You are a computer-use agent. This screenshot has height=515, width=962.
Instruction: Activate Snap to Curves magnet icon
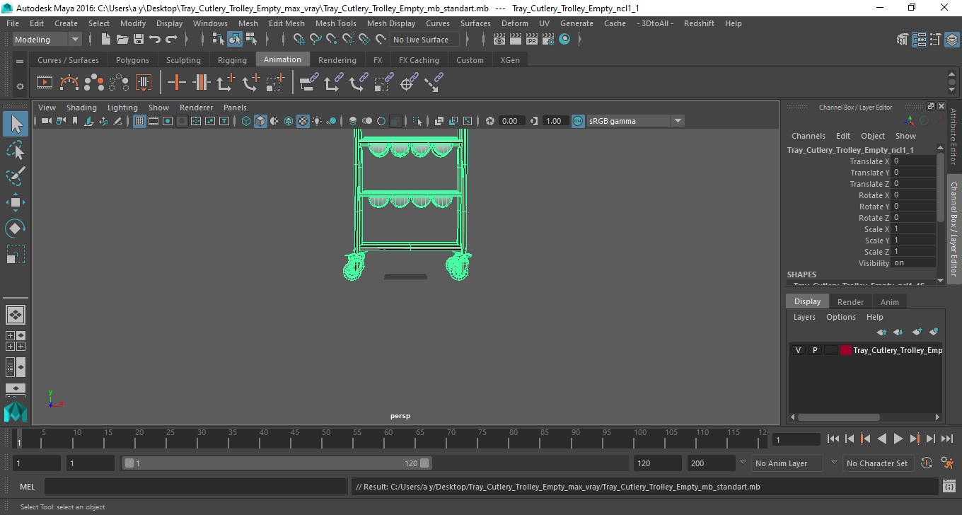[x=315, y=40]
